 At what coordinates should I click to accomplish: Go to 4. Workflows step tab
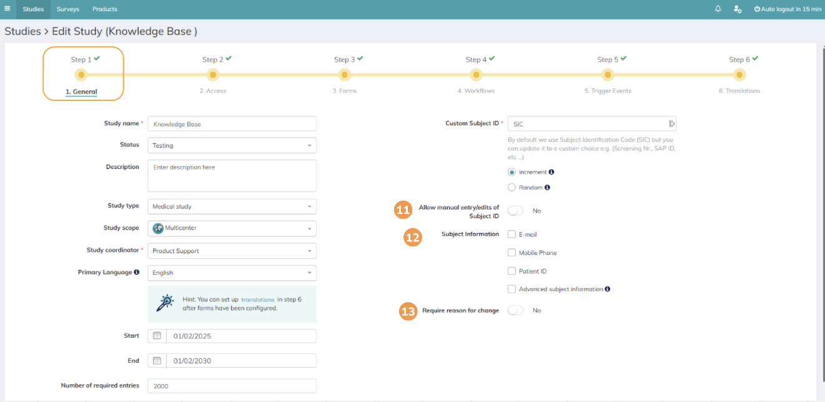pos(476,91)
